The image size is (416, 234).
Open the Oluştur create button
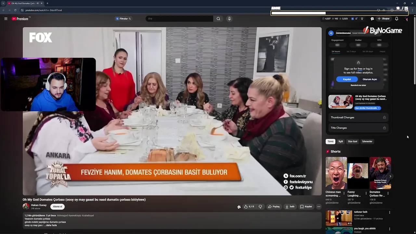point(383,19)
